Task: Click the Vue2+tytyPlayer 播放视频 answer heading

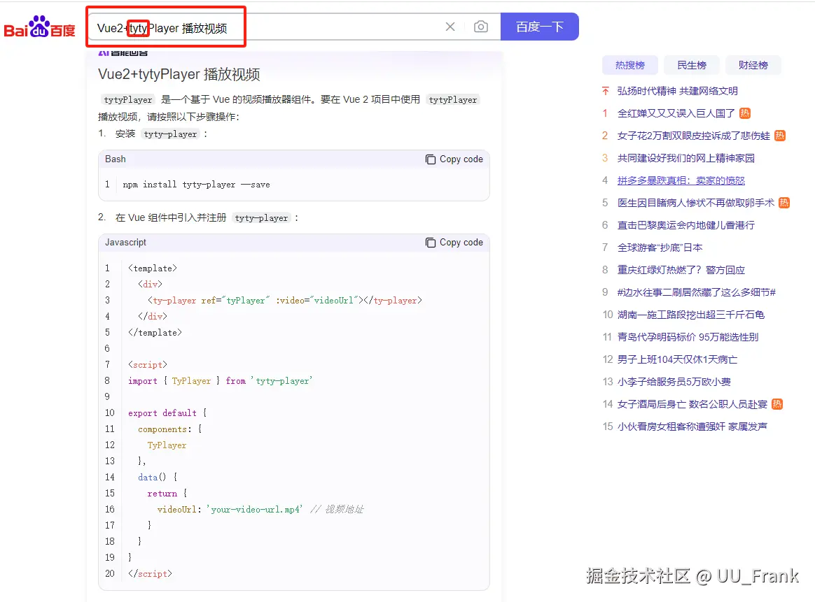Action: click(179, 74)
